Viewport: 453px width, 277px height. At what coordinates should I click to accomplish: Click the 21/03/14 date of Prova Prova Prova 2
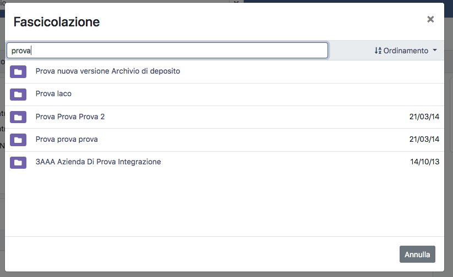pyautogui.click(x=424, y=117)
